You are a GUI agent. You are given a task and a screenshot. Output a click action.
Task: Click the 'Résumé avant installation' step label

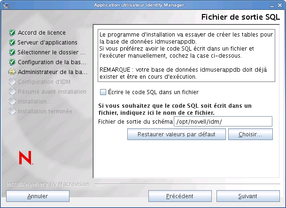52,91
